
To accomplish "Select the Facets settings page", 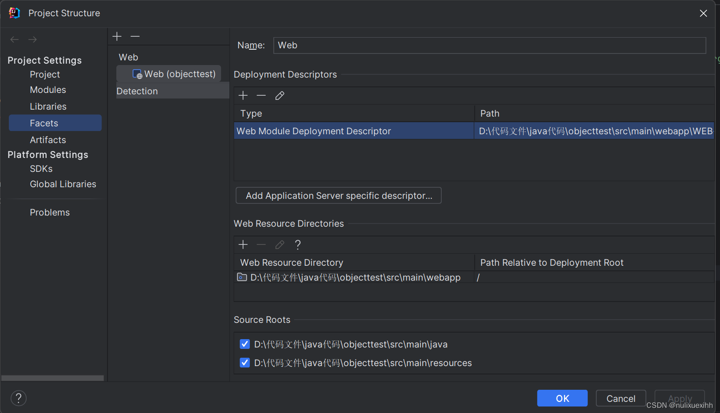I will click(55, 123).
